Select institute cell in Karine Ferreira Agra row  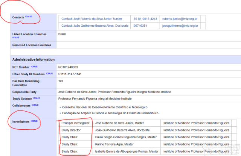196,144
